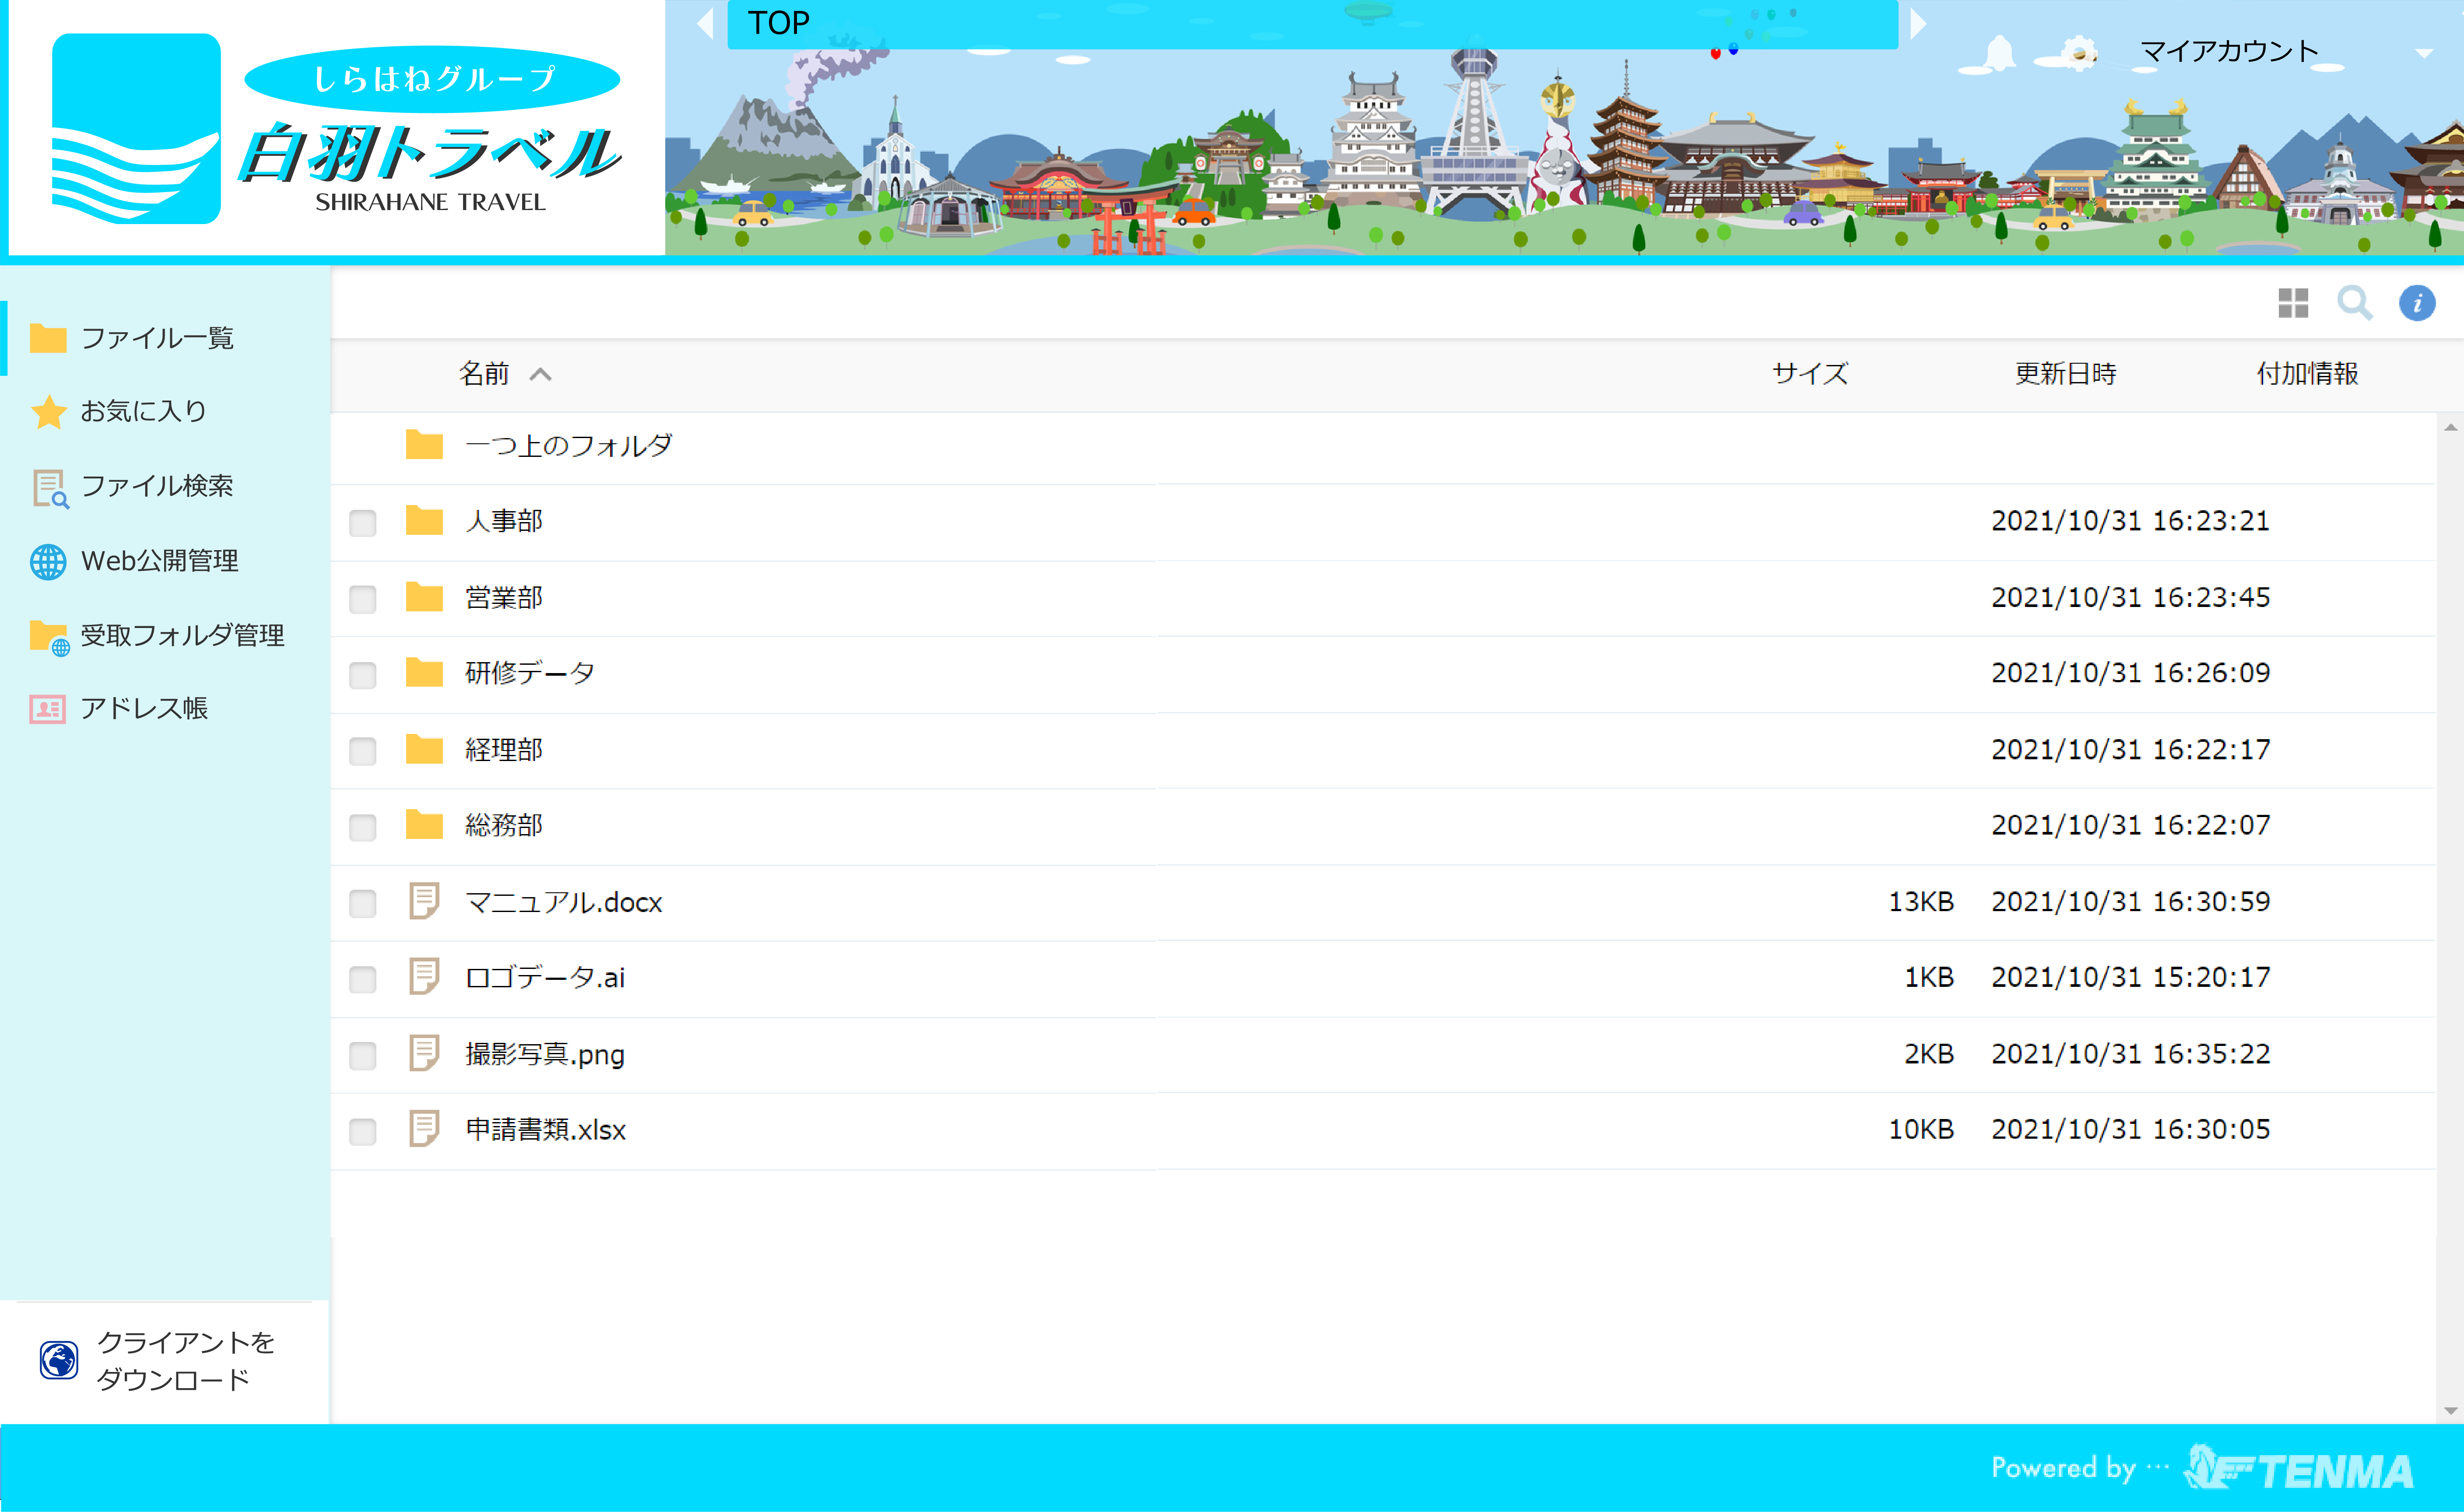Click the folder icon of 営業部
The width and height of the screenshot is (2464, 1512).
[x=424, y=597]
